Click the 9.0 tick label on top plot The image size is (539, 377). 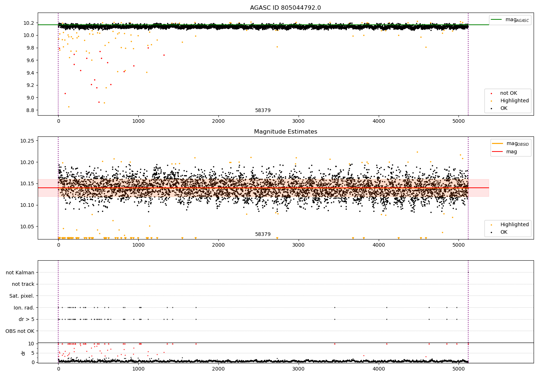(30, 98)
